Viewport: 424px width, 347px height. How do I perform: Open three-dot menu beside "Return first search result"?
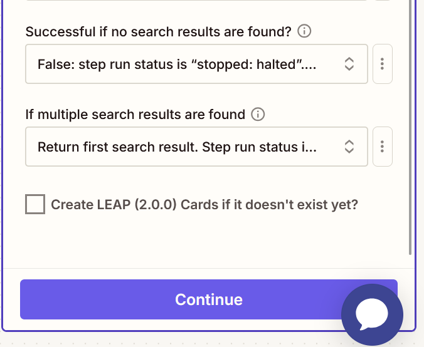pos(382,147)
